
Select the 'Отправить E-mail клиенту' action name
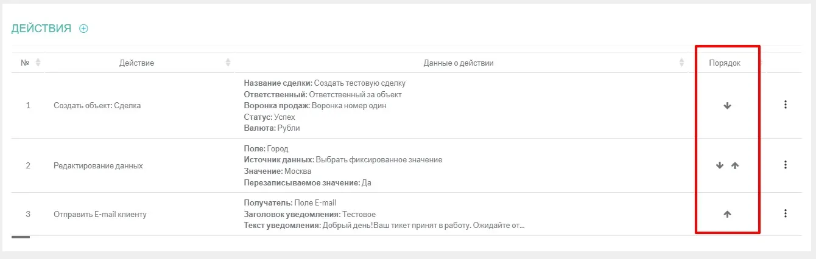pos(100,214)
